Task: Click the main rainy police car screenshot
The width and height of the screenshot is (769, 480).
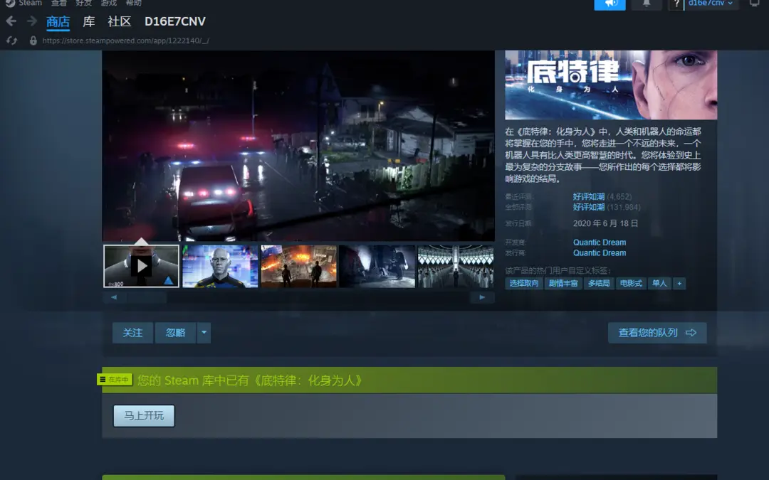Action: [298, 146]
